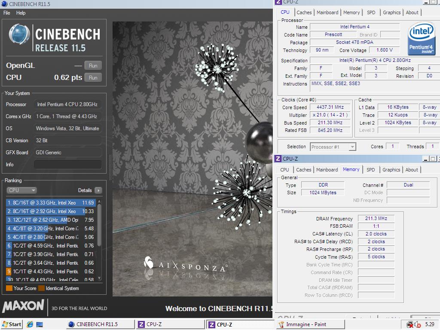440x330 pixels.
Task: Click the Your Score orange swatch
Action: 9,288
